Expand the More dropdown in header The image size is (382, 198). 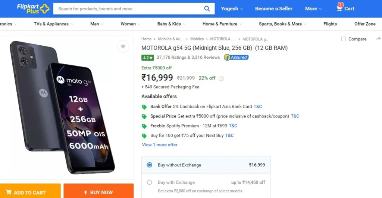point(313,9)
